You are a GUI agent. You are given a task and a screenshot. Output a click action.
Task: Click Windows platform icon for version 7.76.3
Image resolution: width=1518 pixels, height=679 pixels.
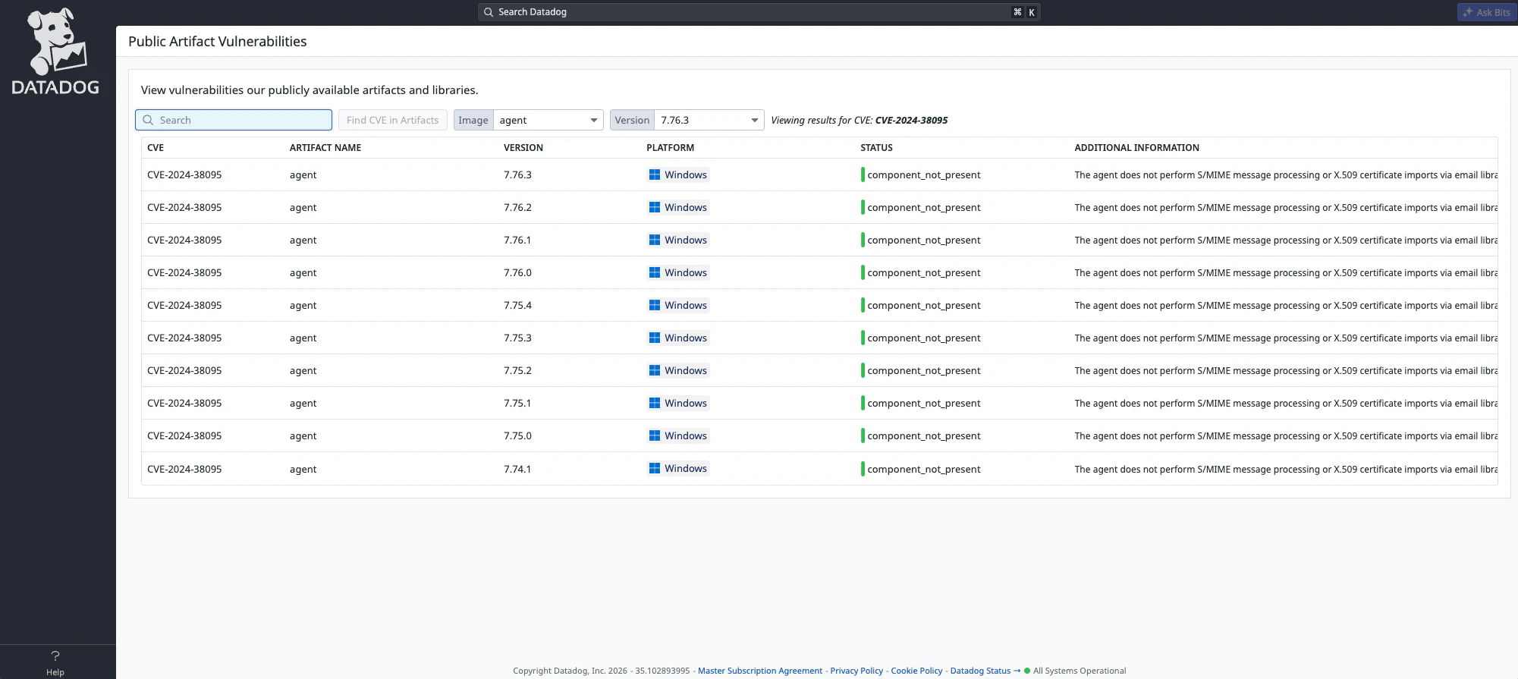[655, 175]
